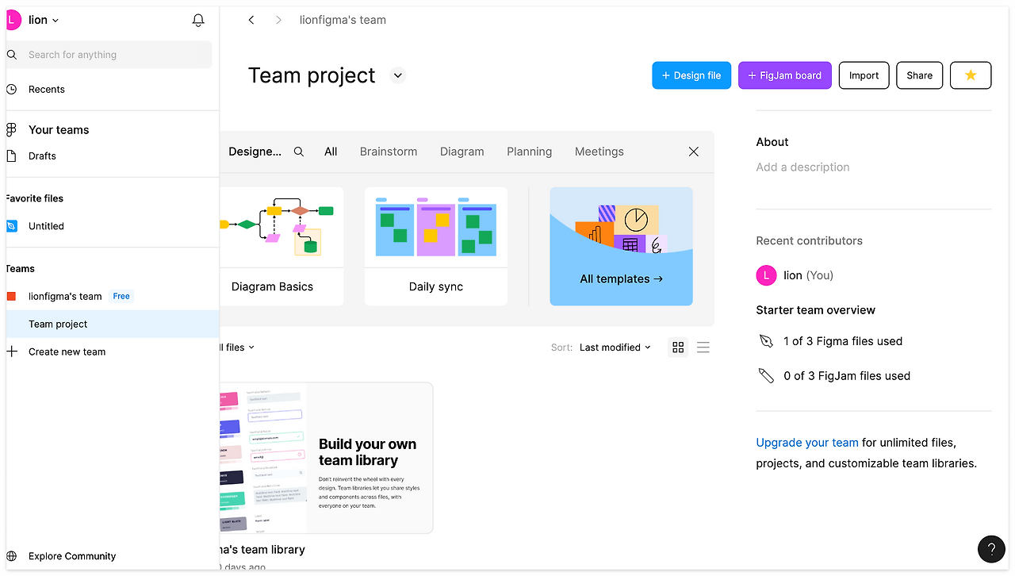Image resolution: width=1015 pixels, height=576 pixels.
Task: Open the Daily sync template
Action: coord(436,246)
